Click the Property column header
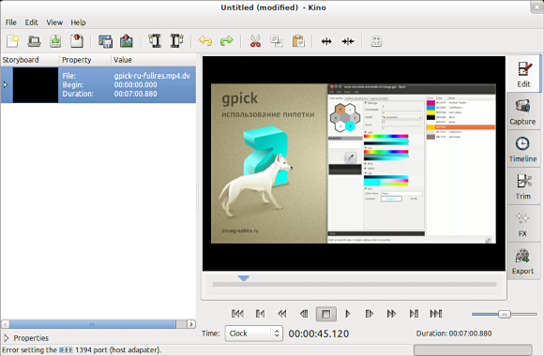 tap(85, 60)
